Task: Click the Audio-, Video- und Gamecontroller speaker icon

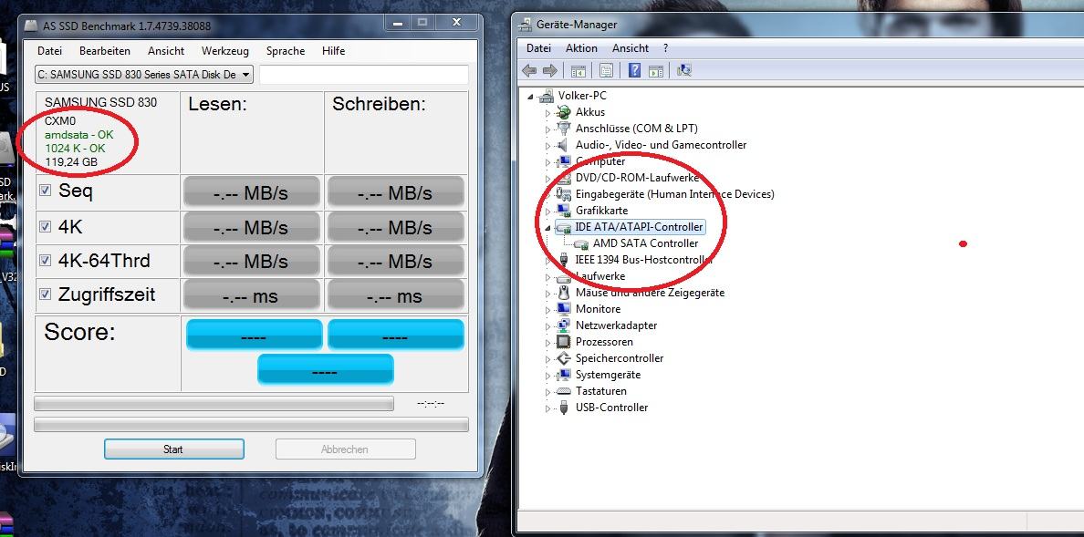Action: (563, 145)
